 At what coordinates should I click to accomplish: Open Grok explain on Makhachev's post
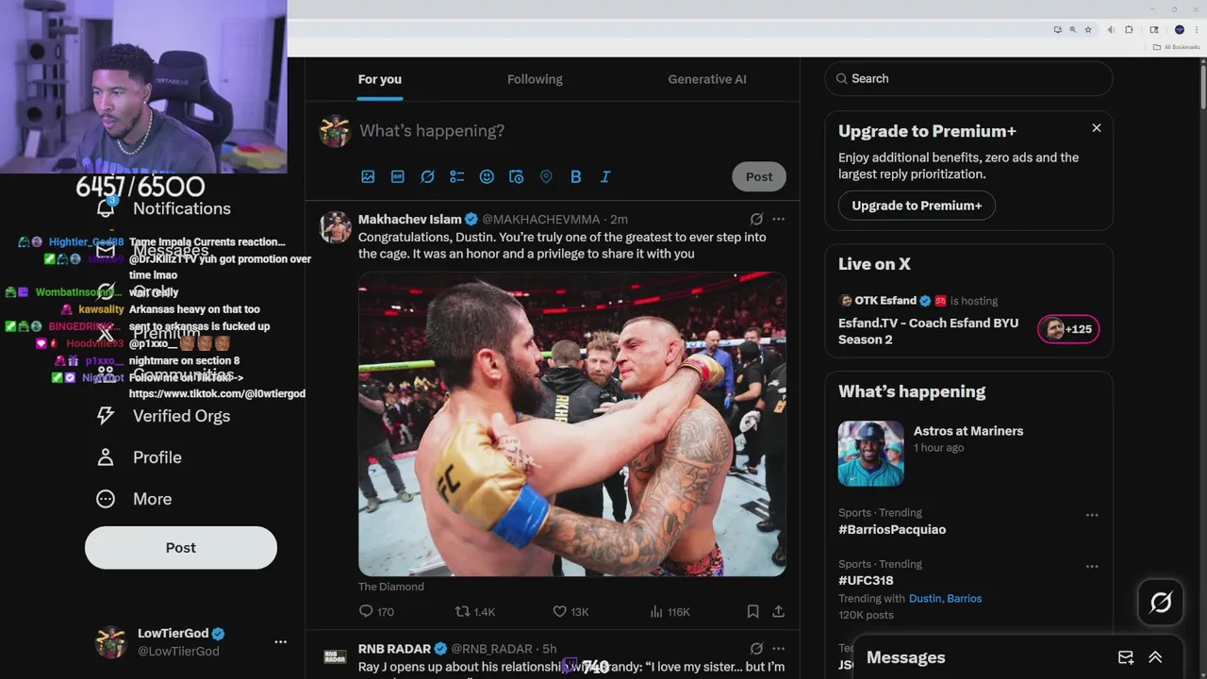756,219
